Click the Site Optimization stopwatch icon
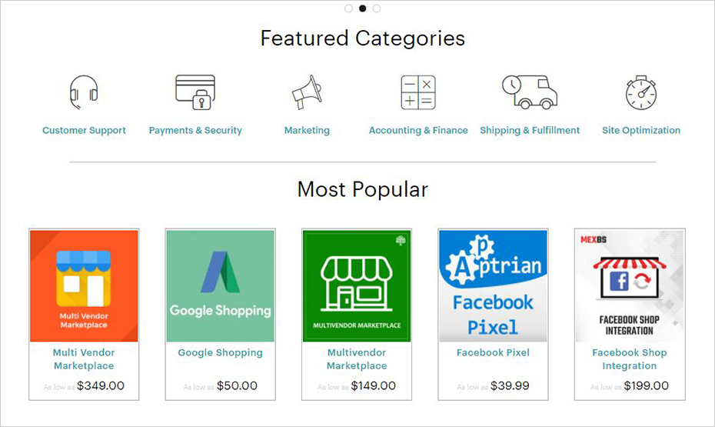Viewport: 715px width, 427px height. point(640,92)
